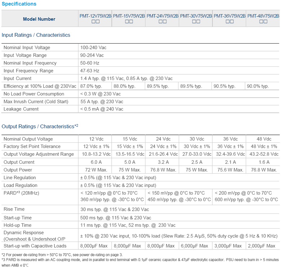The height and width of the screenshot is (270, 281).
Task: Select the PMT-12V75W2B model column header
Action: [95, 16]
